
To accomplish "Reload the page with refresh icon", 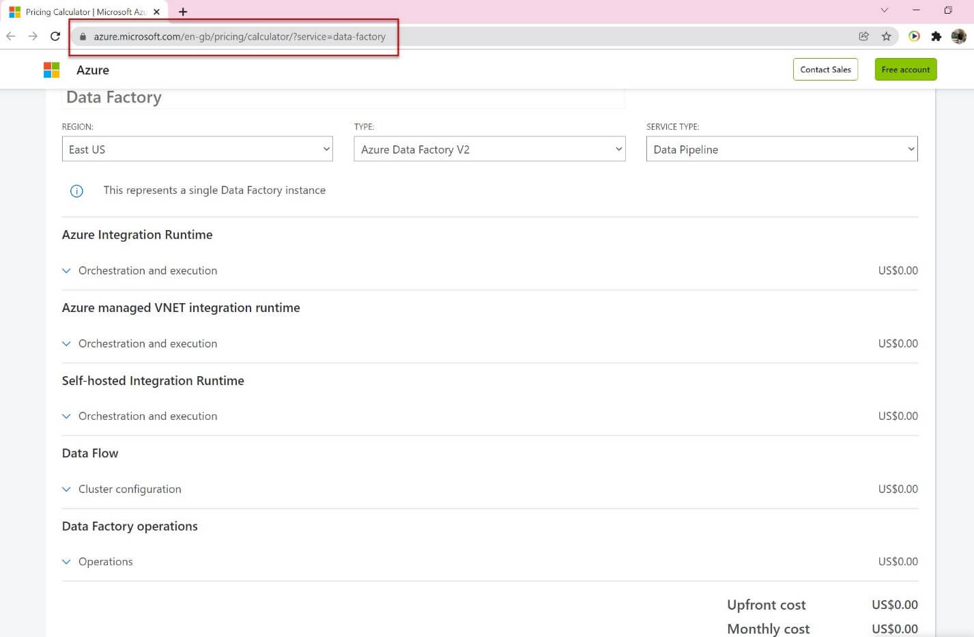I will pos(55,36).
